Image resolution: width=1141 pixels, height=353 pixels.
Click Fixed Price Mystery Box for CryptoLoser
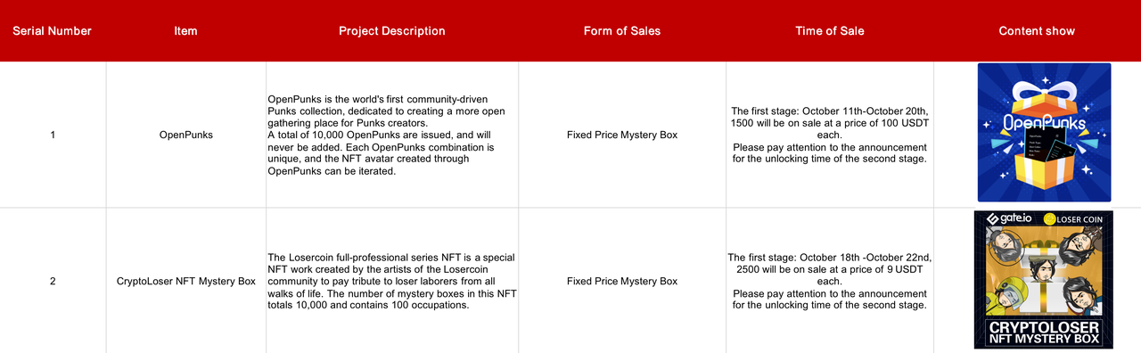click(622, 281)
